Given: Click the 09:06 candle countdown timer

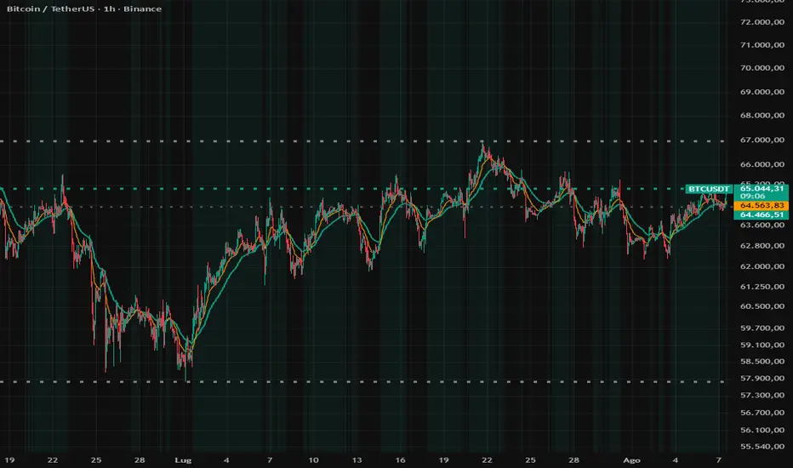Looking at the screenshot, I should [753, 196].
